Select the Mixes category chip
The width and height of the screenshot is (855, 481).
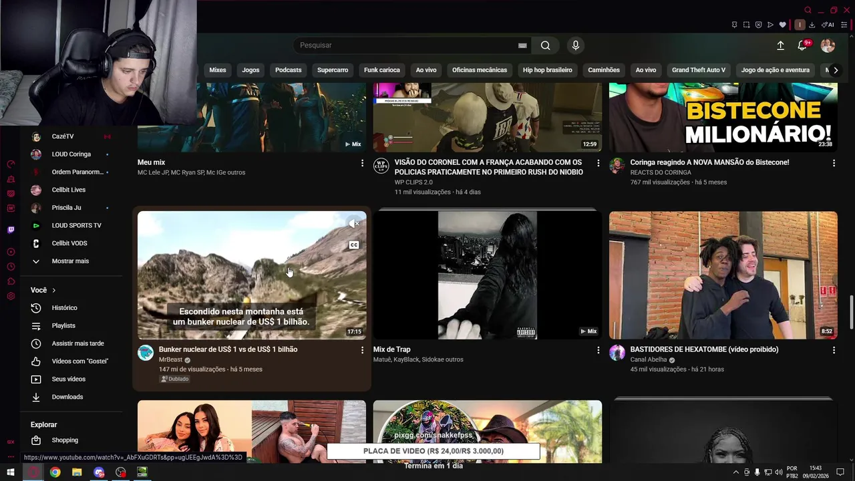pyautogui.click(x=218, y=70)
